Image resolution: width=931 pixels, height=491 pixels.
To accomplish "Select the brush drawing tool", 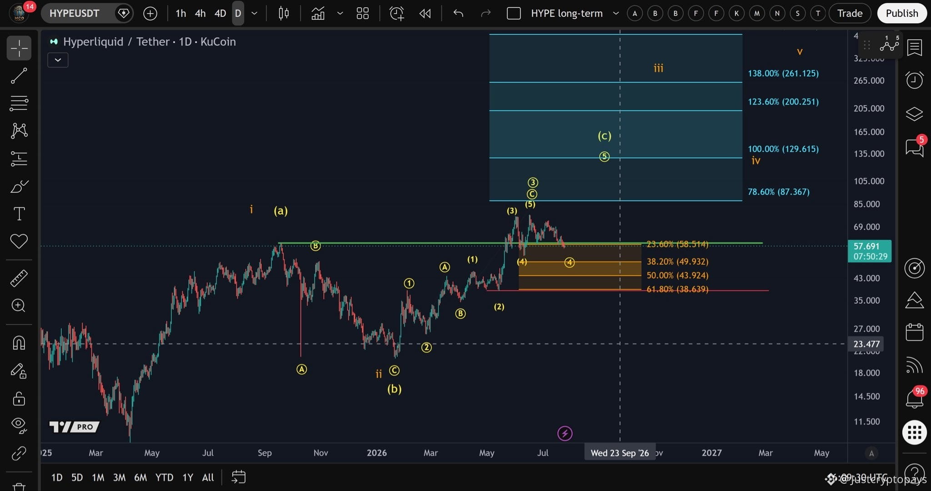I will (x=19, y=186).
